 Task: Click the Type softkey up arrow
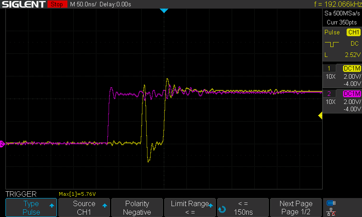52,205
